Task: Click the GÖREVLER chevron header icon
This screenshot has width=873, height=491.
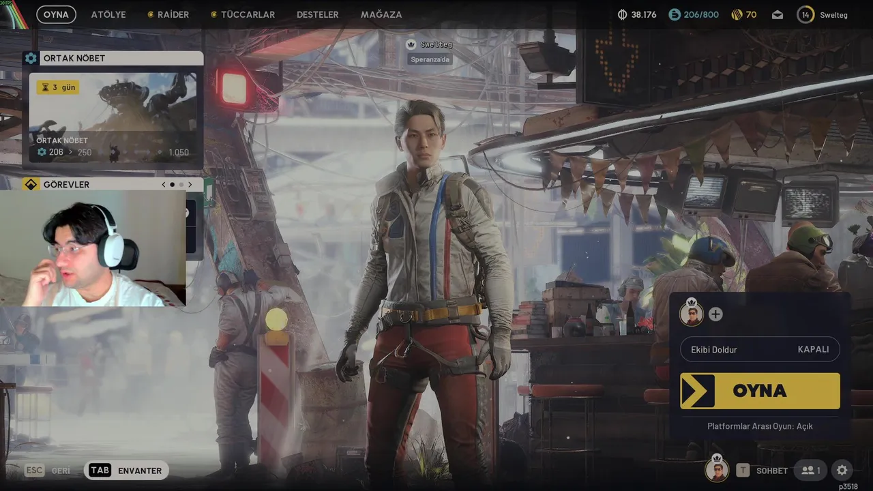Action: tap(31, 184)
